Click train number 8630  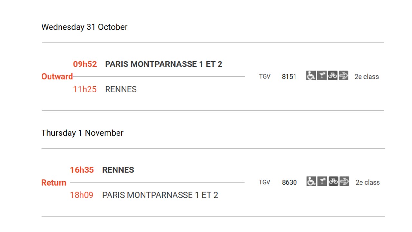[x=289, y=182]
